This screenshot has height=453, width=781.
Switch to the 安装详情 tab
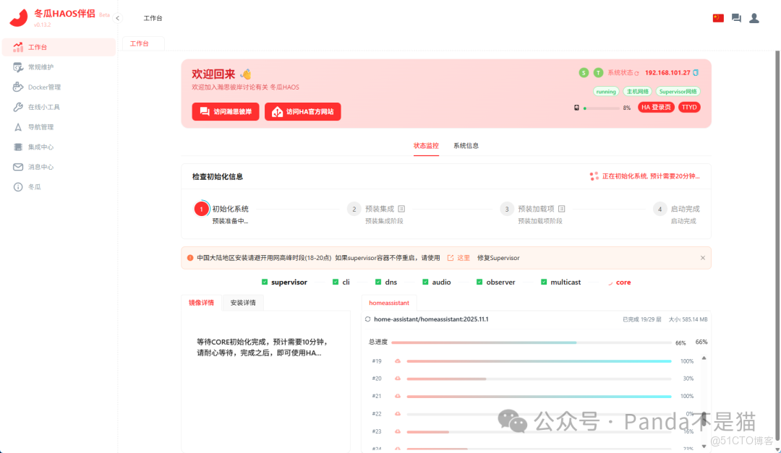pos(242,303)
